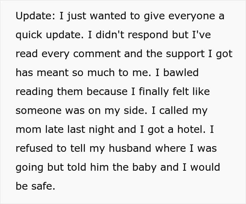Click on the word "mom"
Image resolution: width=246 pixels, height=204 pixels.
pos(28,130)
